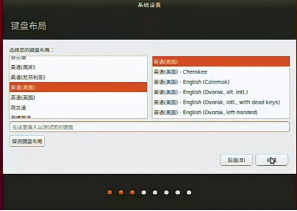Viewport: 297px width, 211px height.
Task: Click the first progress dot
Action: tap(109, 192)
